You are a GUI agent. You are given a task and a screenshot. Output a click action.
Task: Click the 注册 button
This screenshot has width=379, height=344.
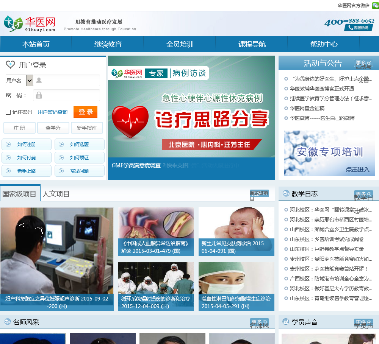19,128
